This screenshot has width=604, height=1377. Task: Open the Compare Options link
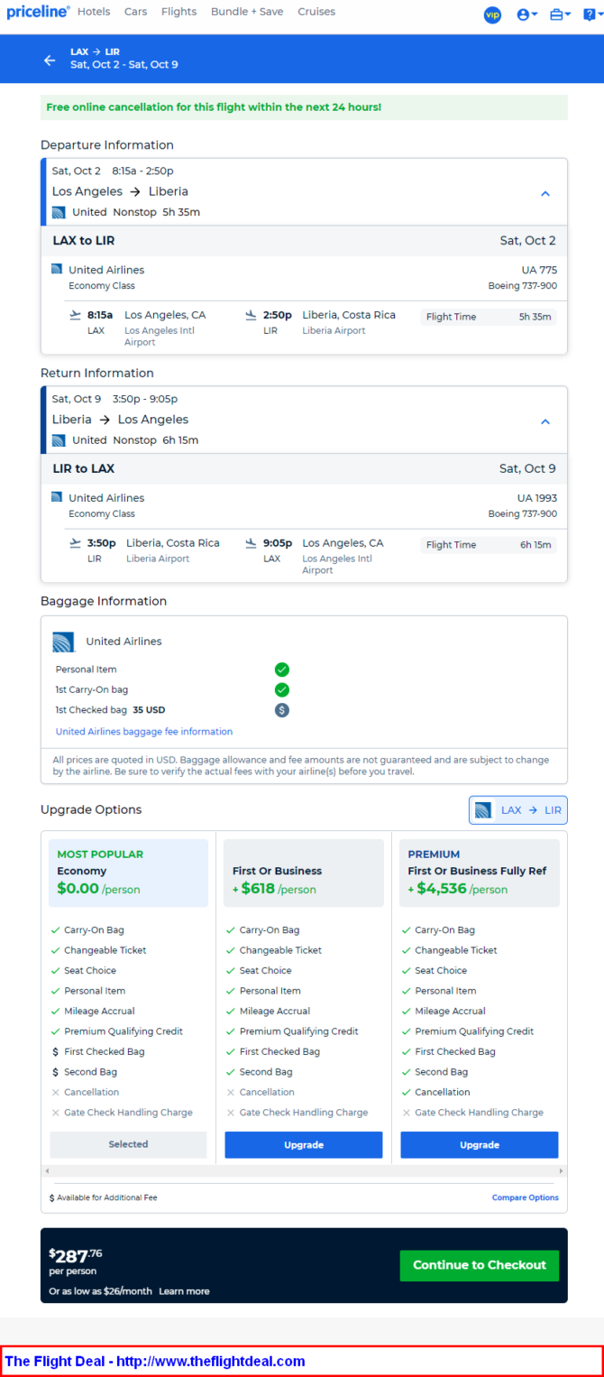pos(526,1197)
